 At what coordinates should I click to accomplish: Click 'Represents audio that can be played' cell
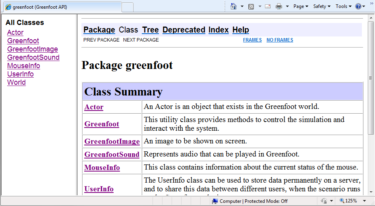[x=252, y=154]
